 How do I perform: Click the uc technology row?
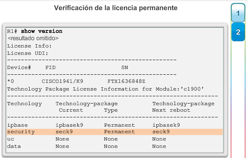(87, 139)
